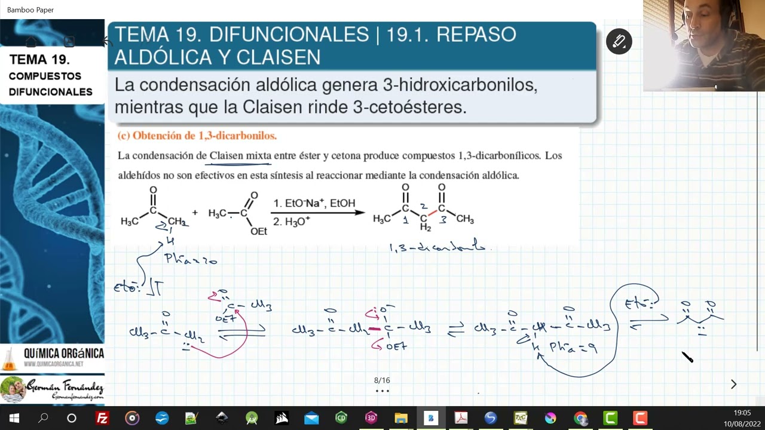Viewport: 765px width, 430px height.
Task: Click the webcam video overlay
Action: (x=704, y=45)
